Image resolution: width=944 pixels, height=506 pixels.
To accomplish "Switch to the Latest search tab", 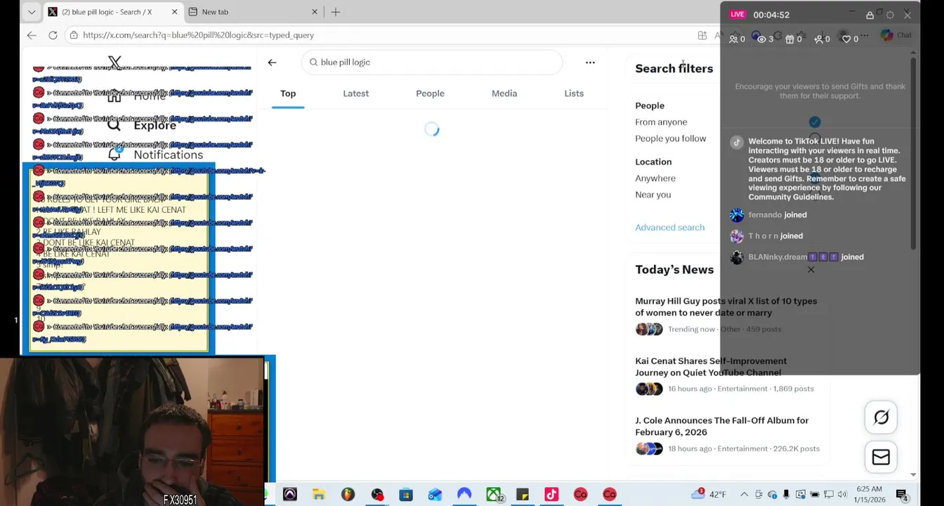I will point(355,93).
